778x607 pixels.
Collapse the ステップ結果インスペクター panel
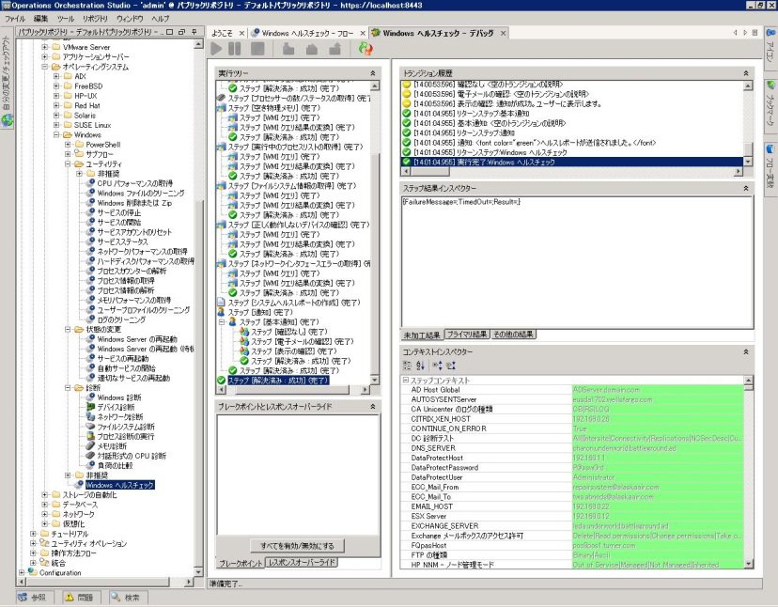point(746,188)
